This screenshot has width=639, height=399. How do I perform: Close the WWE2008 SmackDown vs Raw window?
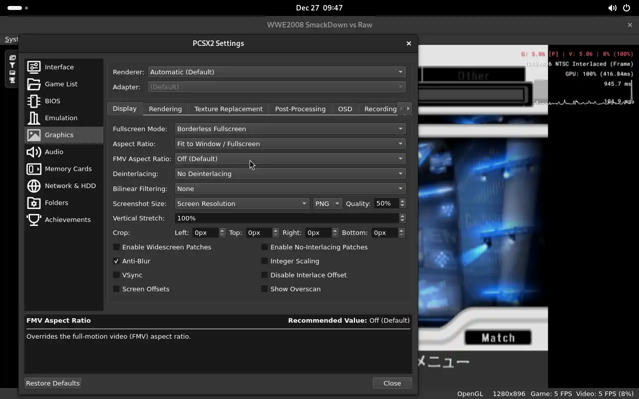[x=630, y=25]
